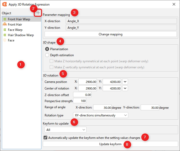Expand the Center of rotation dropdown arrow
The width and height of the screenshot is (180, 151).
pyautogui.click(x=125, y=88)
